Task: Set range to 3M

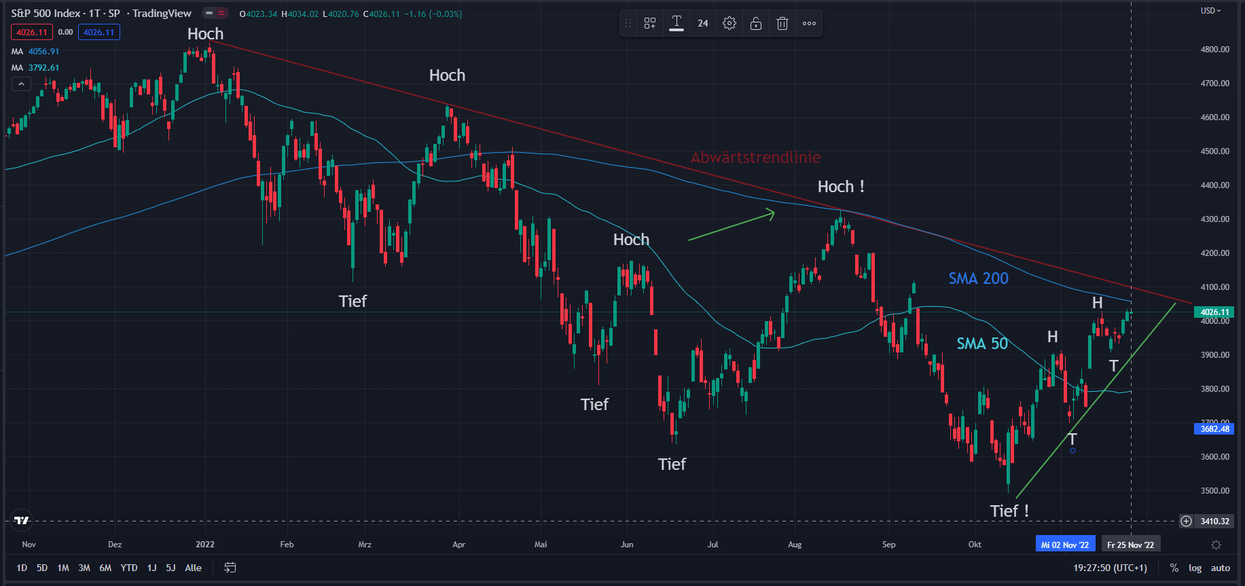Action: (84, 568)
